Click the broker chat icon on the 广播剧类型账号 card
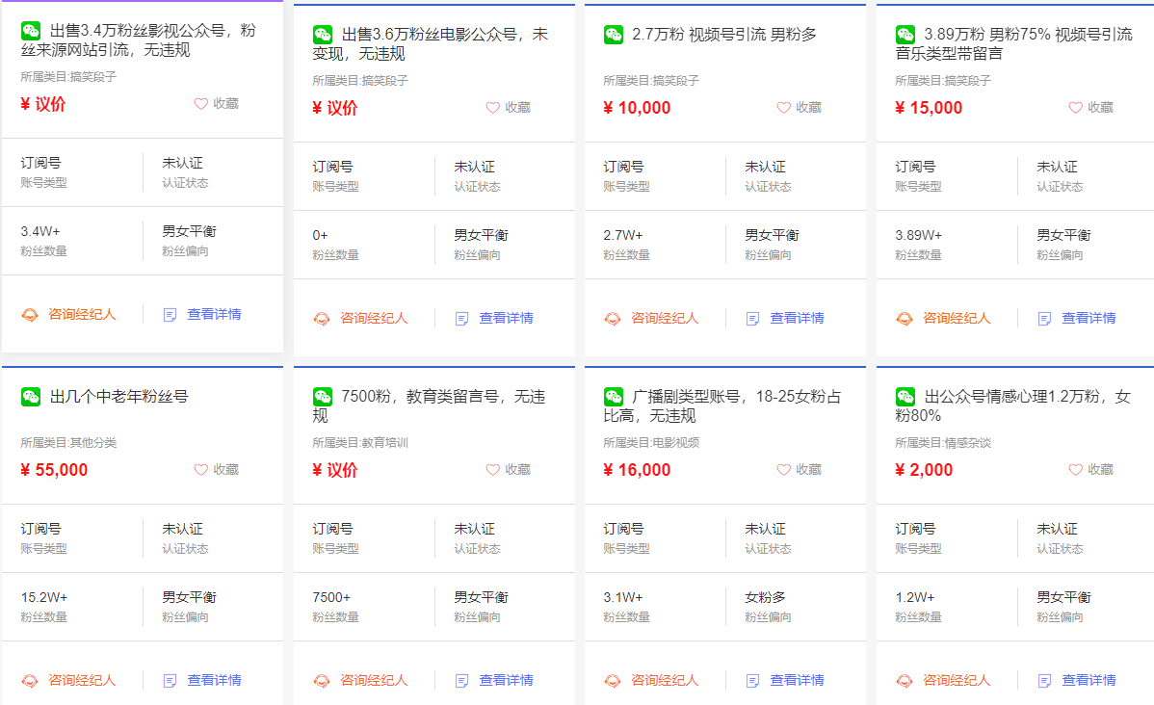1154x705 pixels. [611, 679]
